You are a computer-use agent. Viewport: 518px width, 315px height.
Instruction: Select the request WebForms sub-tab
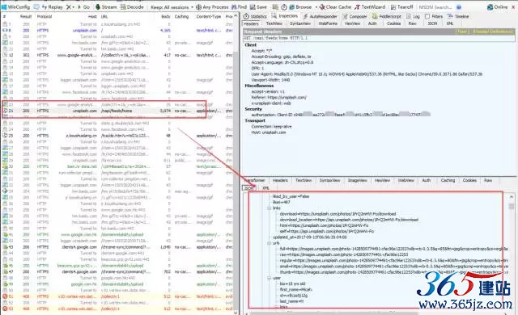pyautogui.click(x=328, y=23)
